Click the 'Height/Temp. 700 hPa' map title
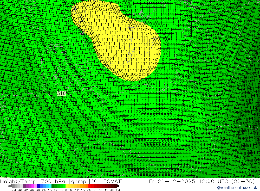Image resolution: width=260 pixels, height=191 pixels. click(x=33, y=181)
